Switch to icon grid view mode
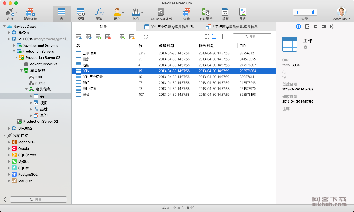 (207, 37)
